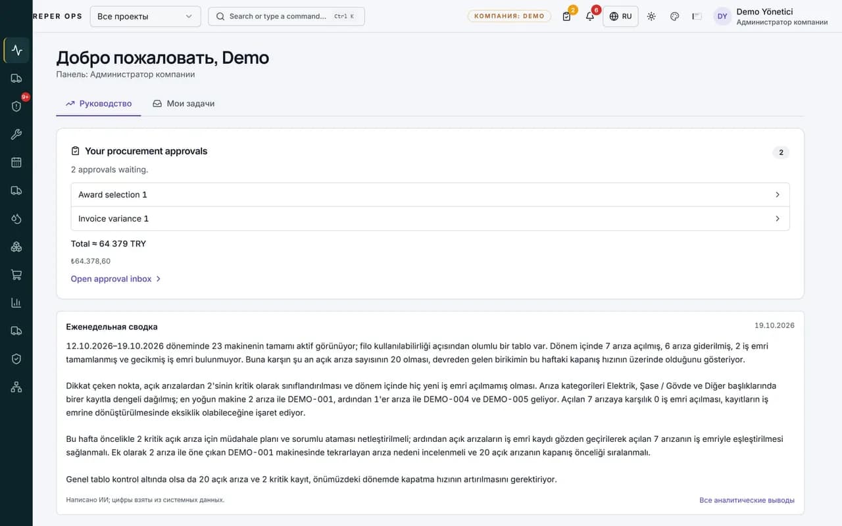Open the Все проекты project dropdown

(x=145, y=16)
